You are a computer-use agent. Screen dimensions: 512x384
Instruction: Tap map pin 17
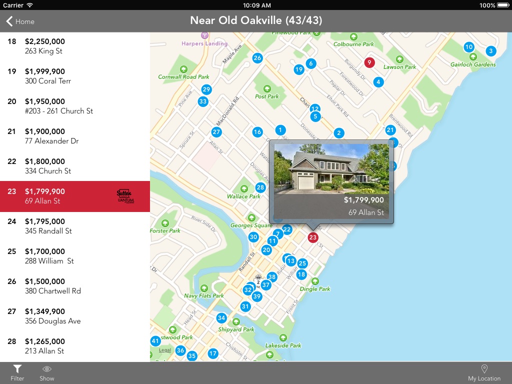pos(213,353)
